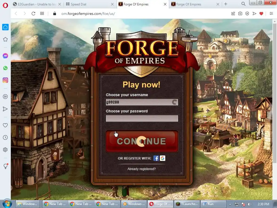Image resolution: width=277 pixels, height=208 pixels.
Task: Click the address bar URL
Action: 88,14
